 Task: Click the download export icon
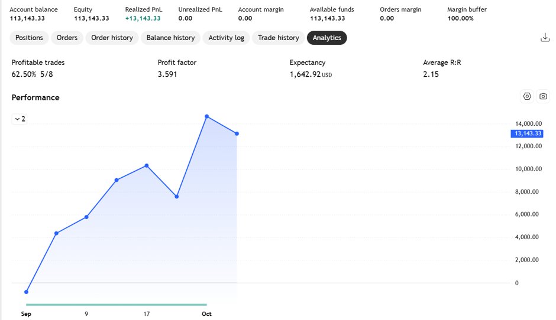(x=545, y=38)
